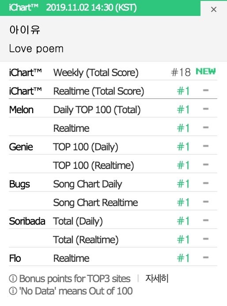Click the artist name 아이유
Screen dimensions: 227x306
(25, 30)
